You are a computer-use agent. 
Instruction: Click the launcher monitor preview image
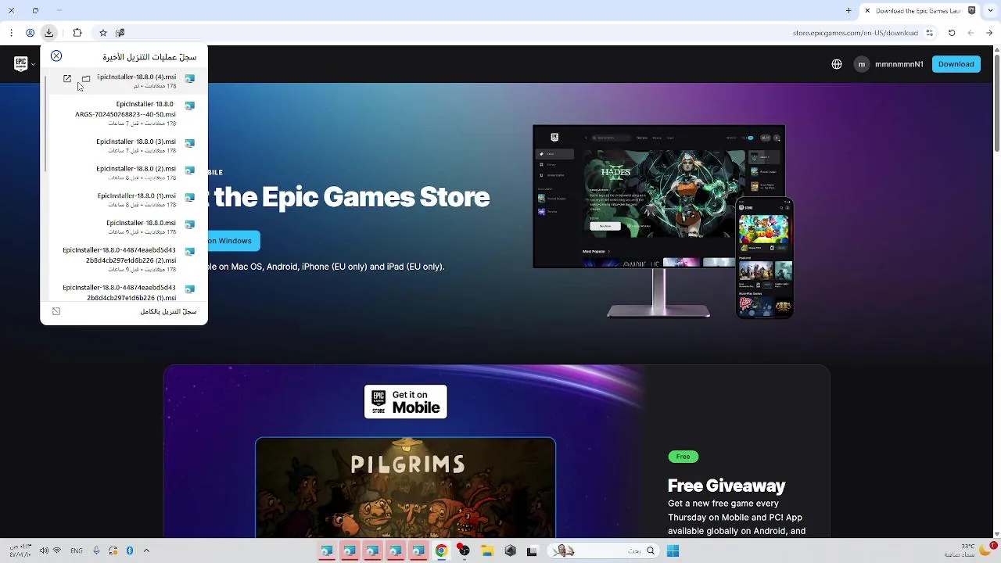[x=658, y=196]
